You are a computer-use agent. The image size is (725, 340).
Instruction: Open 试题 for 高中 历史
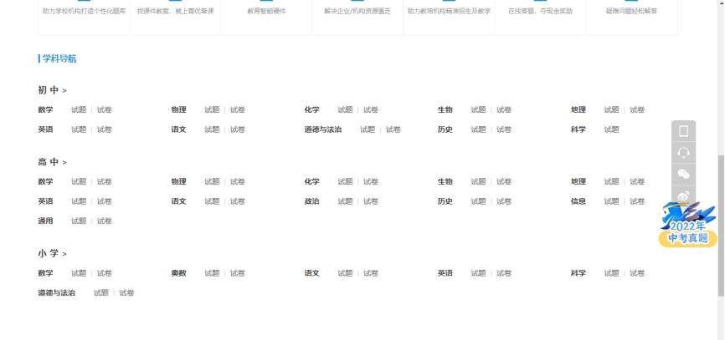(479, 201)
